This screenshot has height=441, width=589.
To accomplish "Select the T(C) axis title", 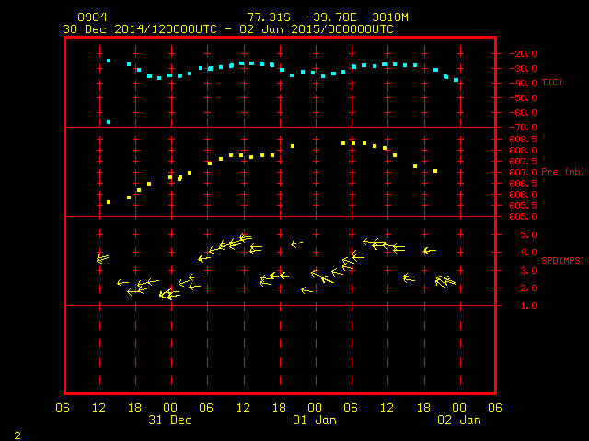I will pyautogui.click(x=552, y=82).
